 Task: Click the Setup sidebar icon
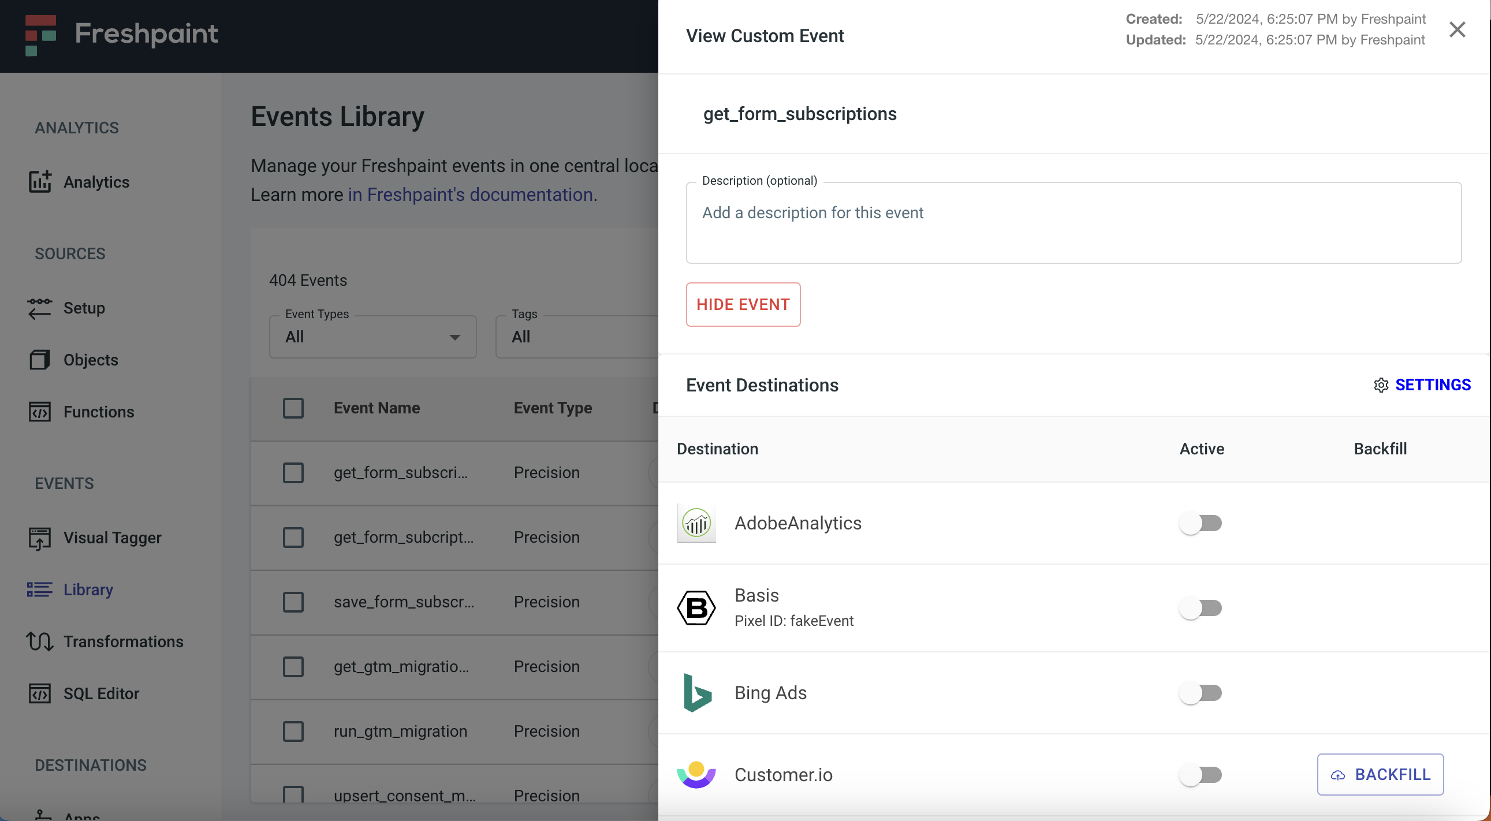coord(40,308)
